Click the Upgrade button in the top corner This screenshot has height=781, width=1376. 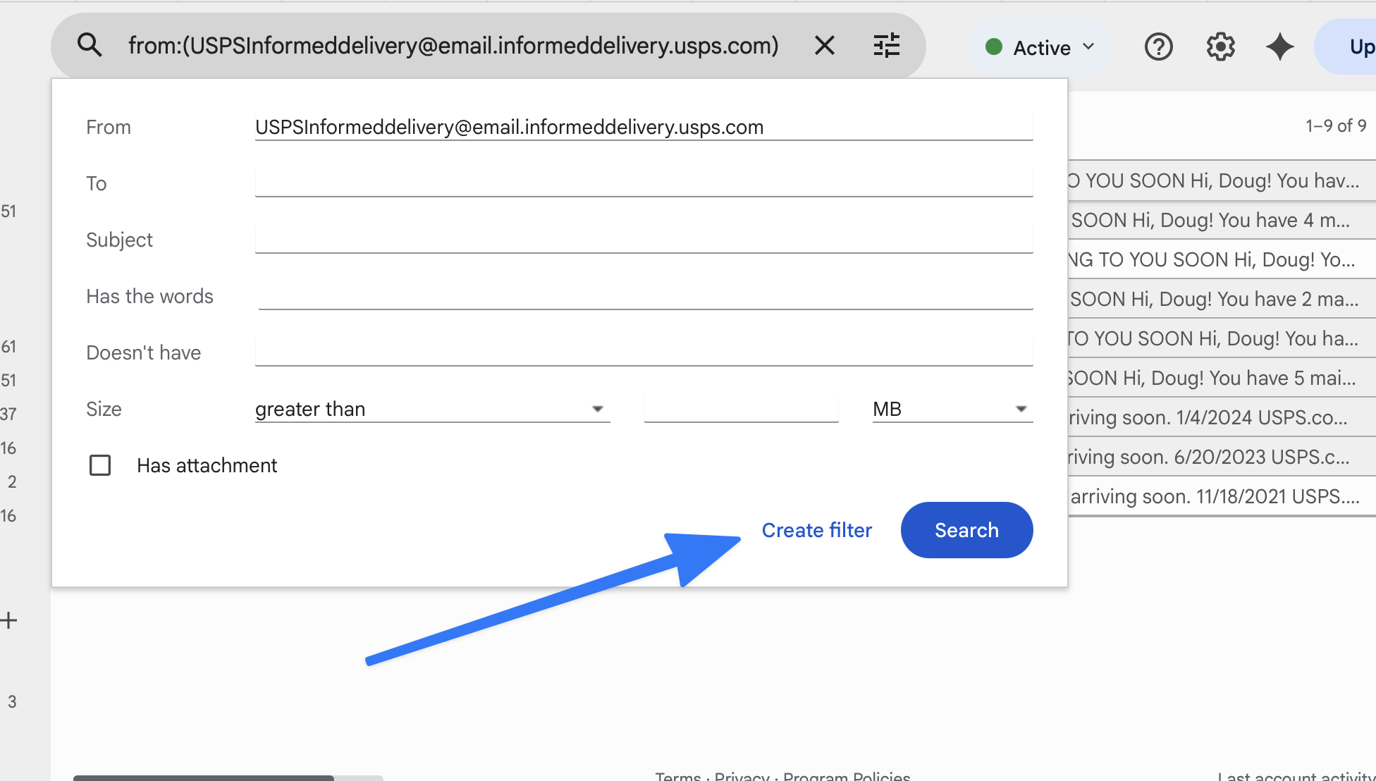click(x=1360, y=47)
